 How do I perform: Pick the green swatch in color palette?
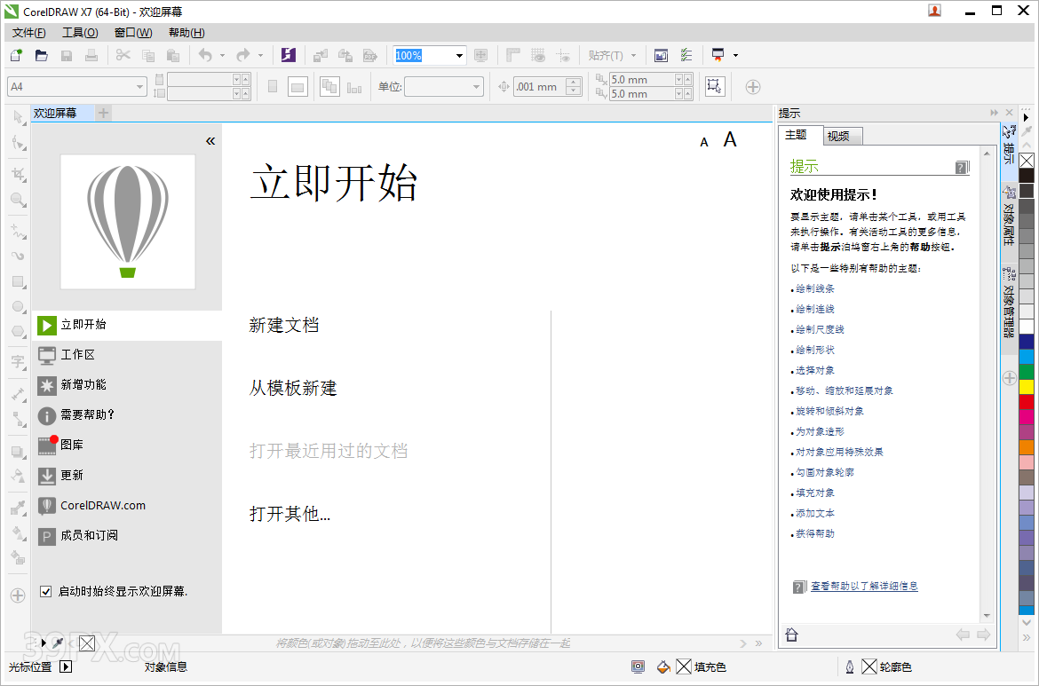(x=1027, y=372)
